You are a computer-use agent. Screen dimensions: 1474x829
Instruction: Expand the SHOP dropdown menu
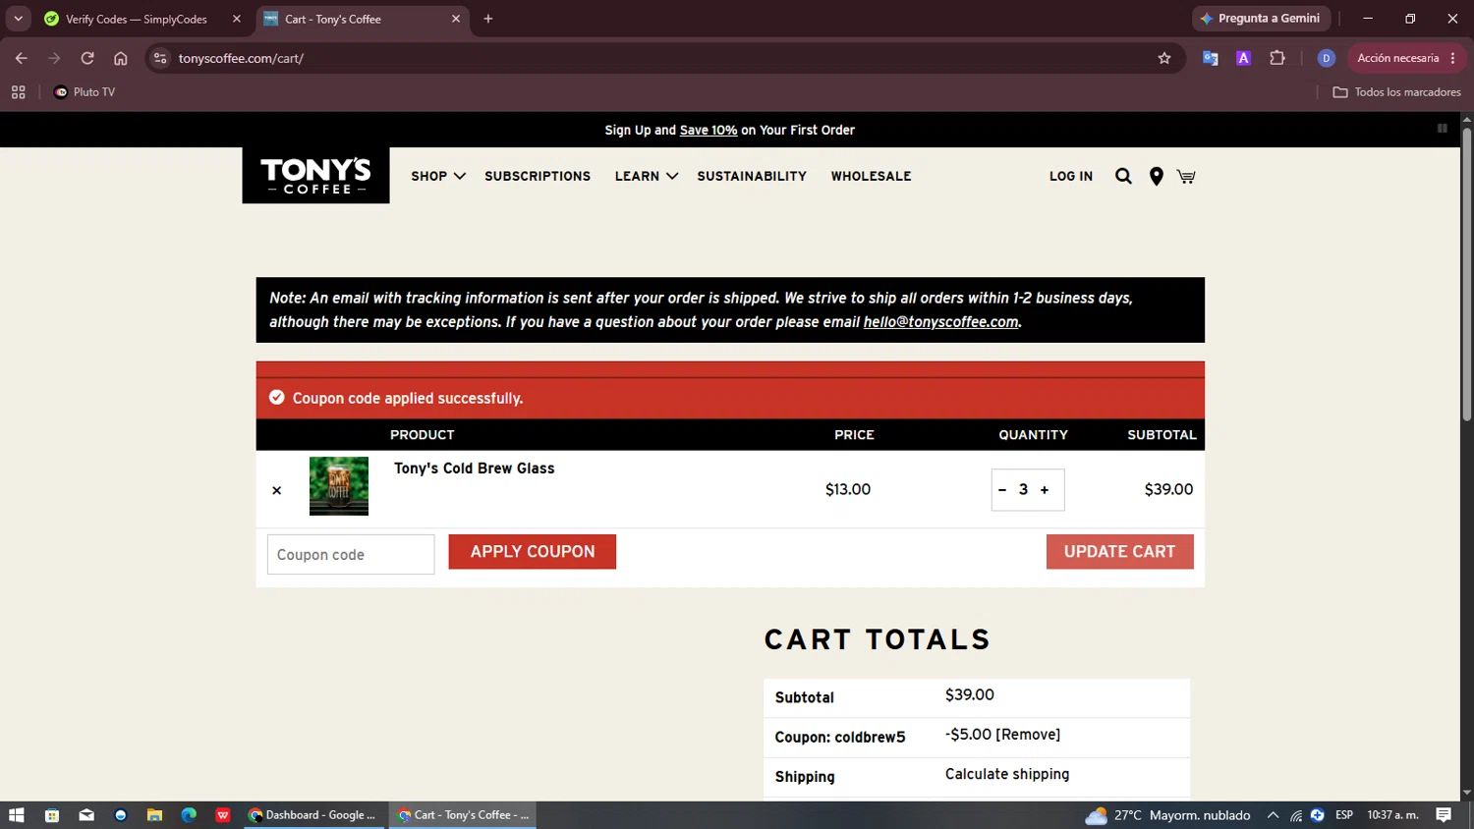438,176
